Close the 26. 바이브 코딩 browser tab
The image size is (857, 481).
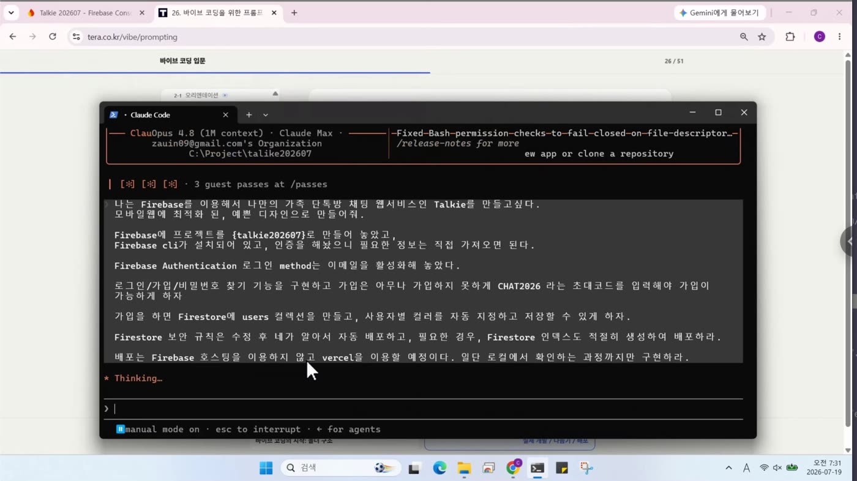(x=273, y=13)
